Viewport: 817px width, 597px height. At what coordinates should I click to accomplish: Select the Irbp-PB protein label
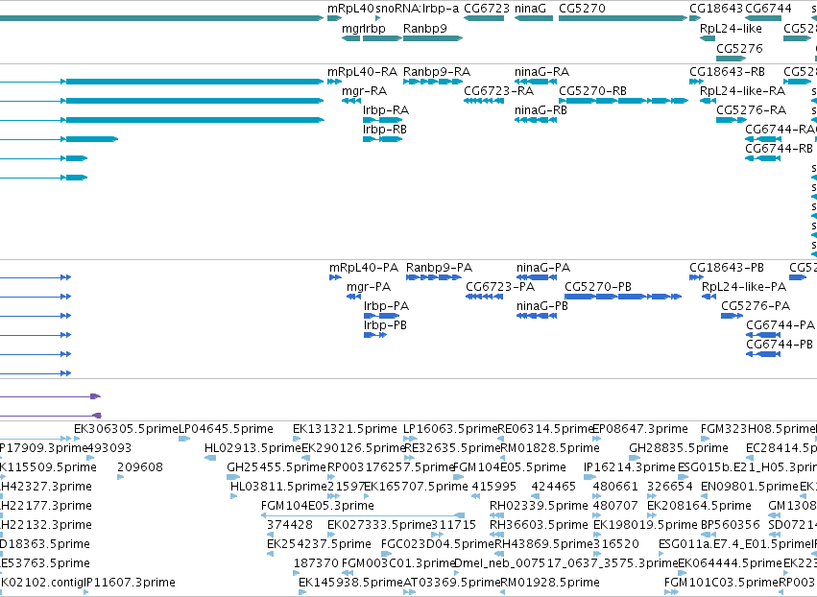[x=385, y=325]
